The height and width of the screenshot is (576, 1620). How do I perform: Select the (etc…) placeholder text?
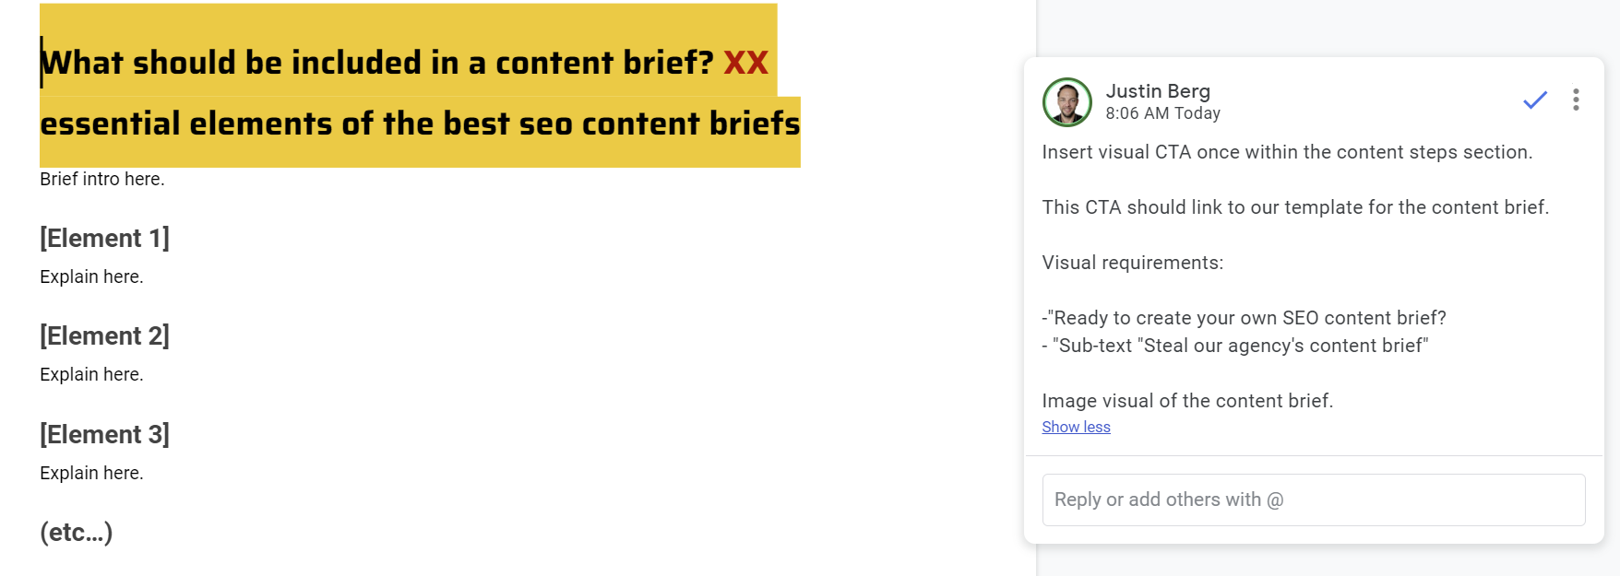(x=75, y=532)
